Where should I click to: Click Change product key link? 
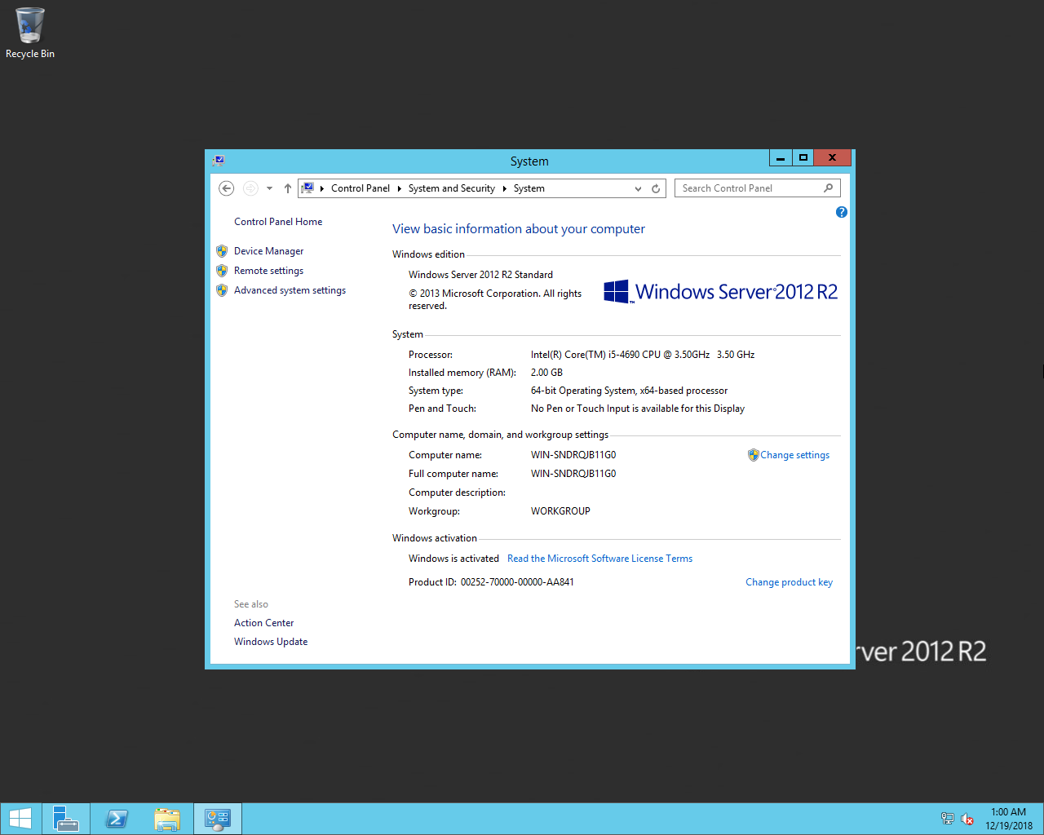pyautogui.click(x=789, y=582)
